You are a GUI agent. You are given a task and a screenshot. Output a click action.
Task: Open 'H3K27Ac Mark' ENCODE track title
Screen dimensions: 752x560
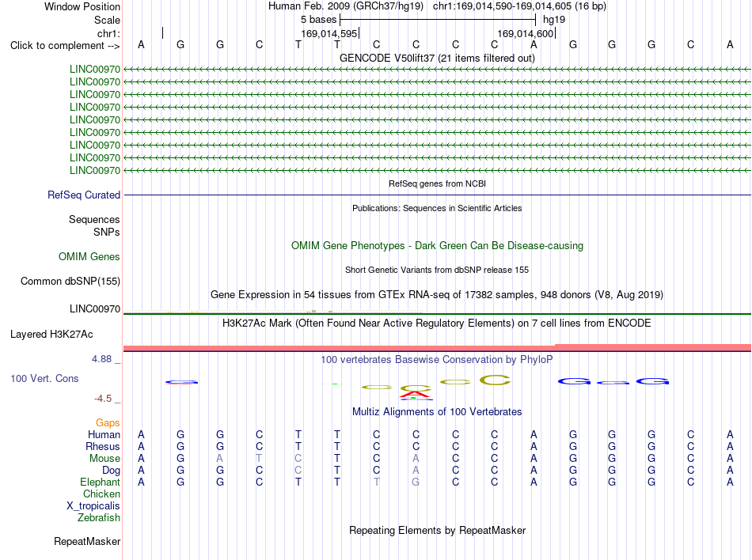(437, 323)
